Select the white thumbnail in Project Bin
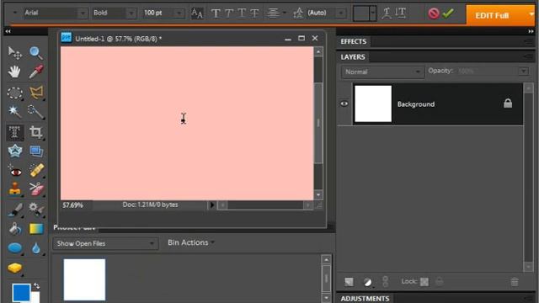 click(x=84, y=279)
